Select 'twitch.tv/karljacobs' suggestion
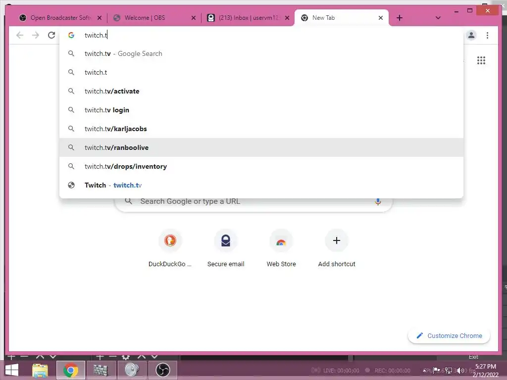 tap(261, 129)
